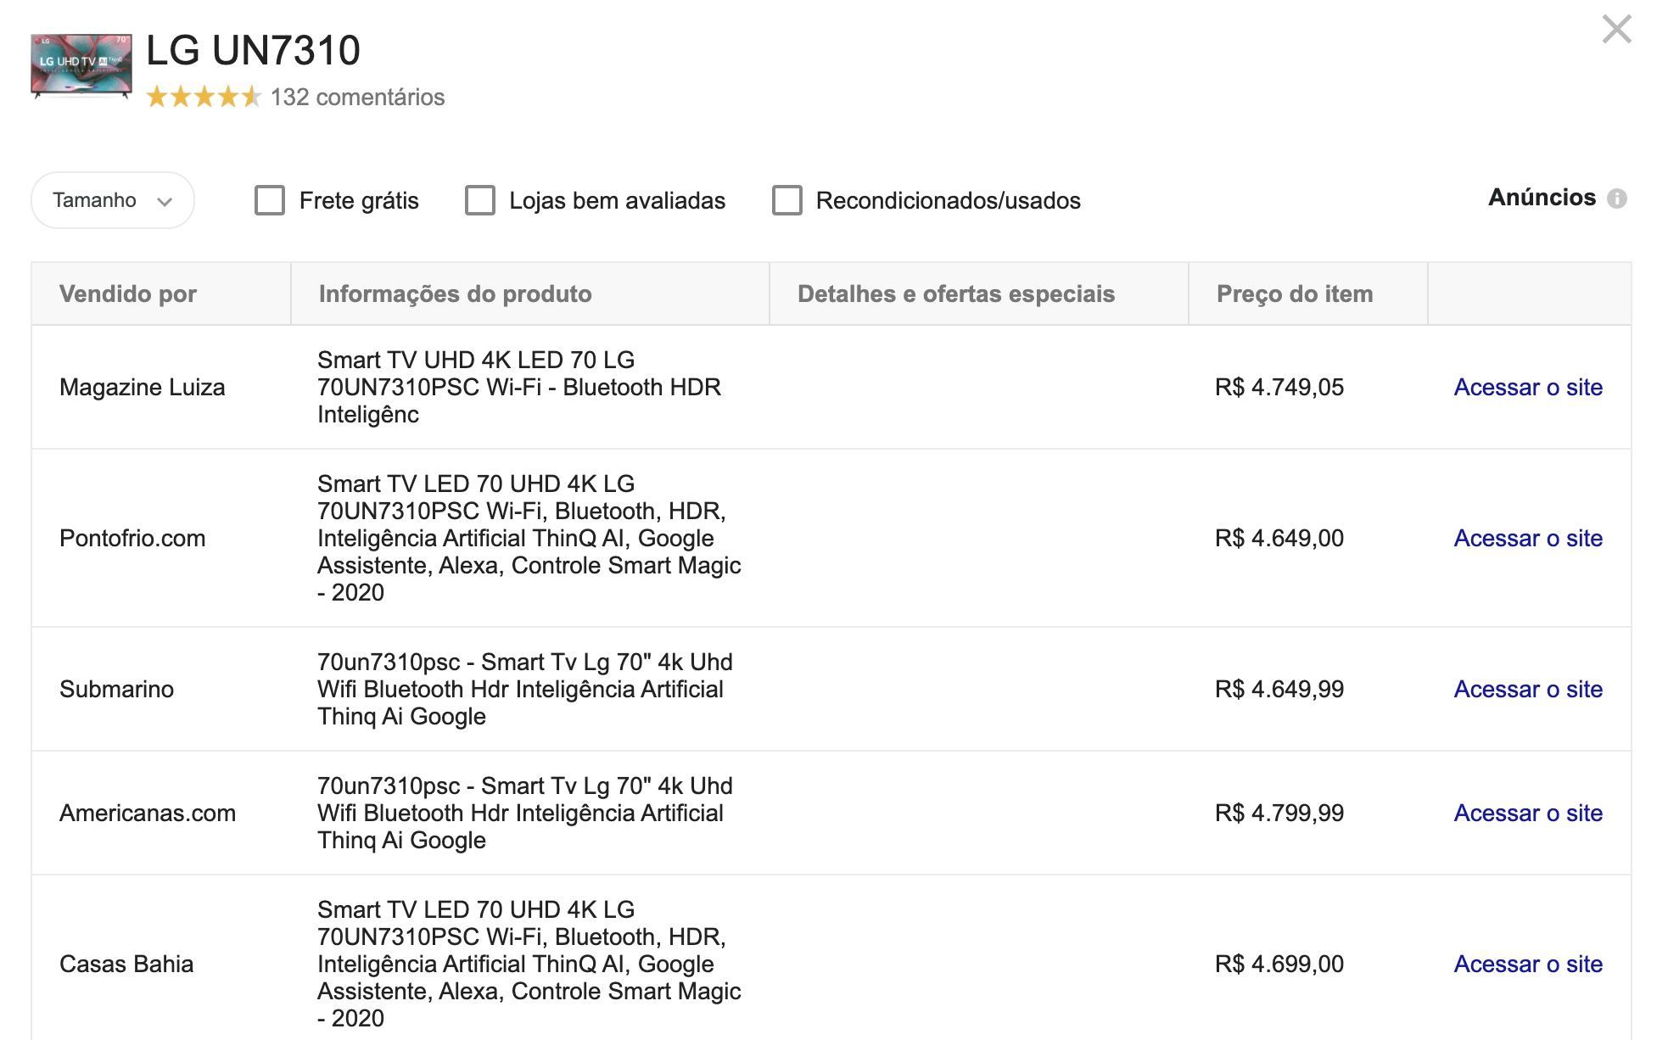Screen dimensions: 1668x1040
Task: Expand the Tamanho dropdown
Action: pyautogui.click(x=113, y=200)
